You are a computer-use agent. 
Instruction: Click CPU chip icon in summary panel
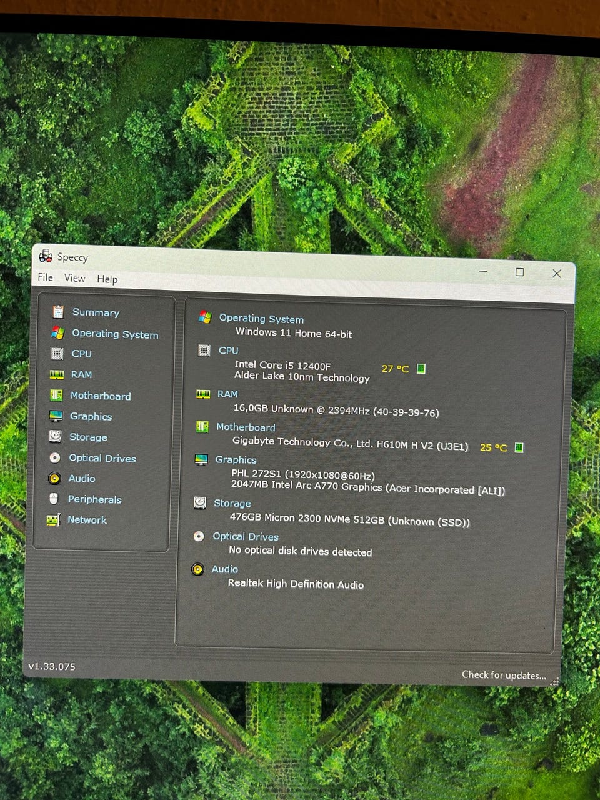coord(204,350)
